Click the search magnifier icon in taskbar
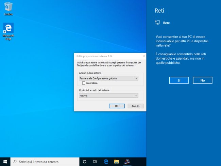This screenshot has width=221, height=166. [15, 162]
